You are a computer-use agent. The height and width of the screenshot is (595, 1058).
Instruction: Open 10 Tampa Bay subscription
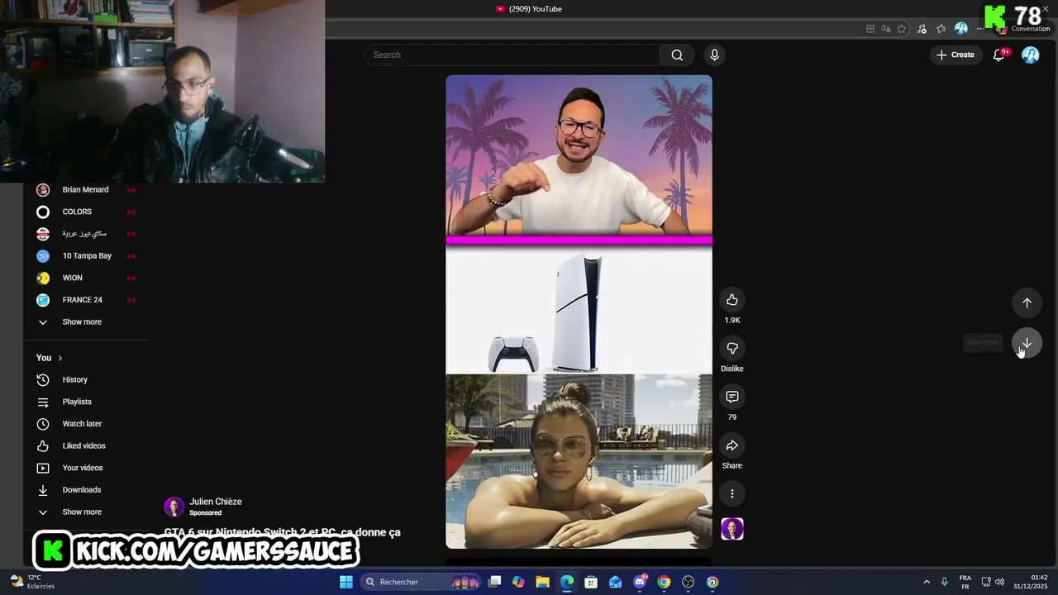coord(86,255)
